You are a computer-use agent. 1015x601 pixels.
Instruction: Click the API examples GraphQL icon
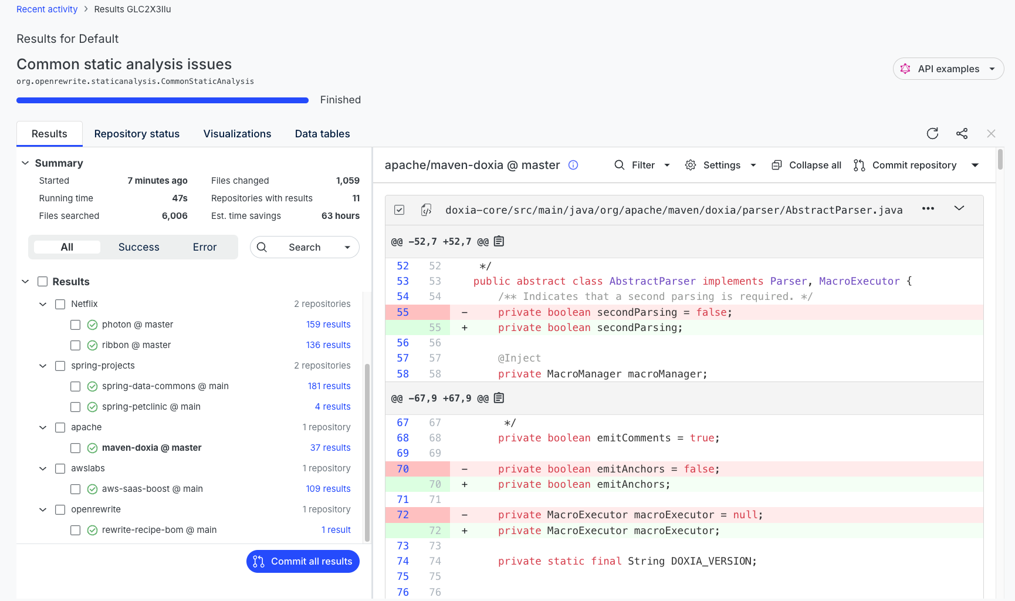coord(905,69)
